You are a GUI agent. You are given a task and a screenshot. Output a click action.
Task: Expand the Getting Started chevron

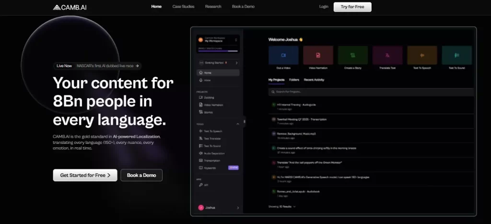click(236, 63)
